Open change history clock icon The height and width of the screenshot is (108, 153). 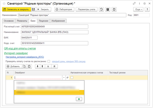click(101, 9)
